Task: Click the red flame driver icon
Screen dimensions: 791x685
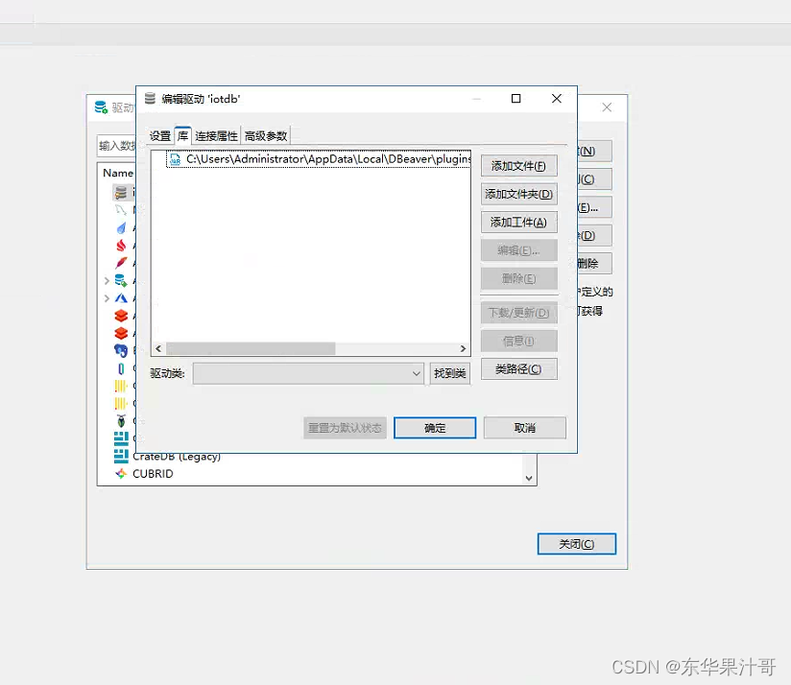Action: point(121,244)
